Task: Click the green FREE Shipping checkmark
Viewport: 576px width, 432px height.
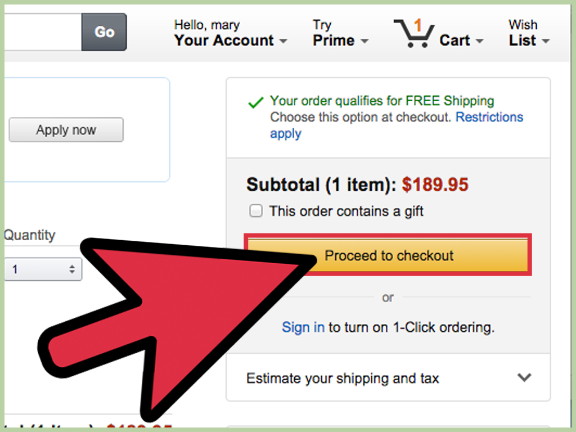Action: pos(256,101)
